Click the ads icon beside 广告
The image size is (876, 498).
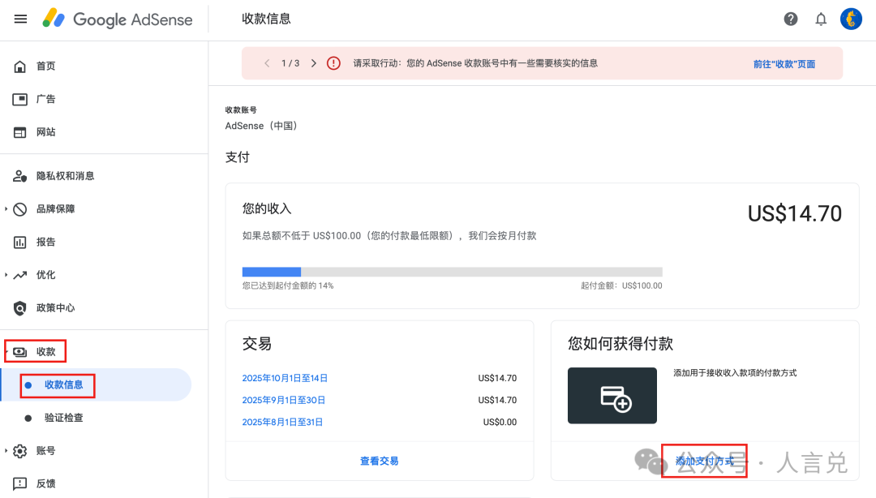pos(20,100)
